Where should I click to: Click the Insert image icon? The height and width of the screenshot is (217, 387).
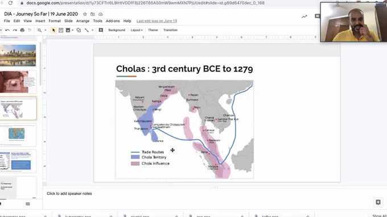(x=68, y=30)
